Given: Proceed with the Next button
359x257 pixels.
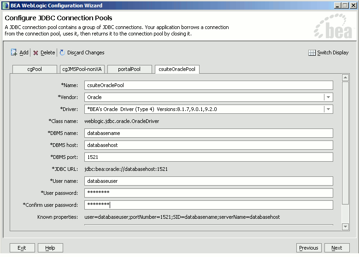Looking at the screenshot, I should [337, 248].
